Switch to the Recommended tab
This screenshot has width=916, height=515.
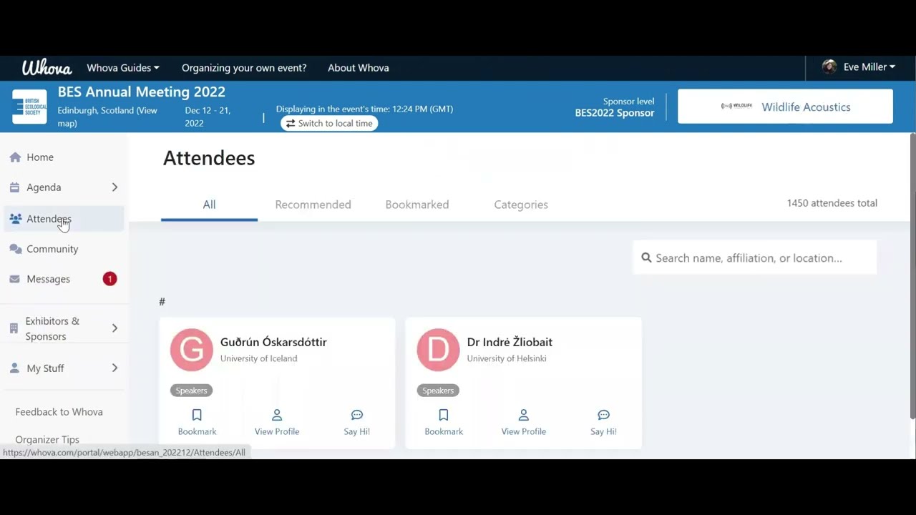(313, 205)
